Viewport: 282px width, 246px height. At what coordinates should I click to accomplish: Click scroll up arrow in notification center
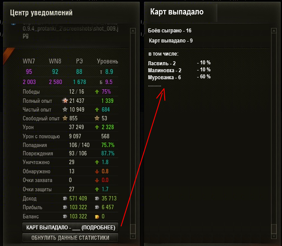click(133, 31)
